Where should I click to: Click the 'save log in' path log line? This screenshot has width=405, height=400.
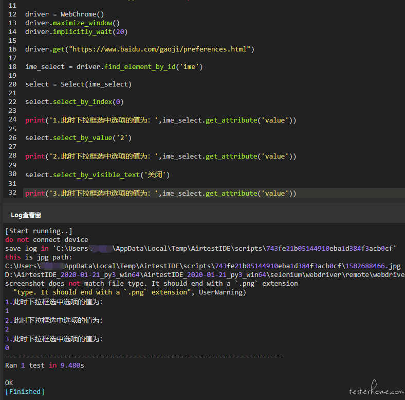(x=200, y=248)
